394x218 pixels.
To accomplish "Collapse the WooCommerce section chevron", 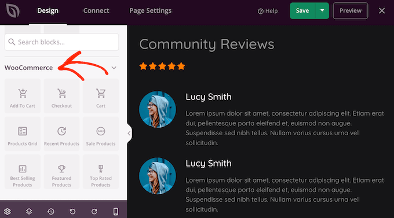I will pos(114,68).
